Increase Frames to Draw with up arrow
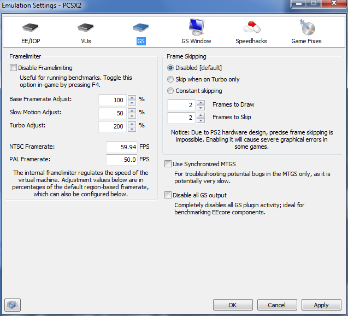Screen dimensions: 348x316 [200, 102]
